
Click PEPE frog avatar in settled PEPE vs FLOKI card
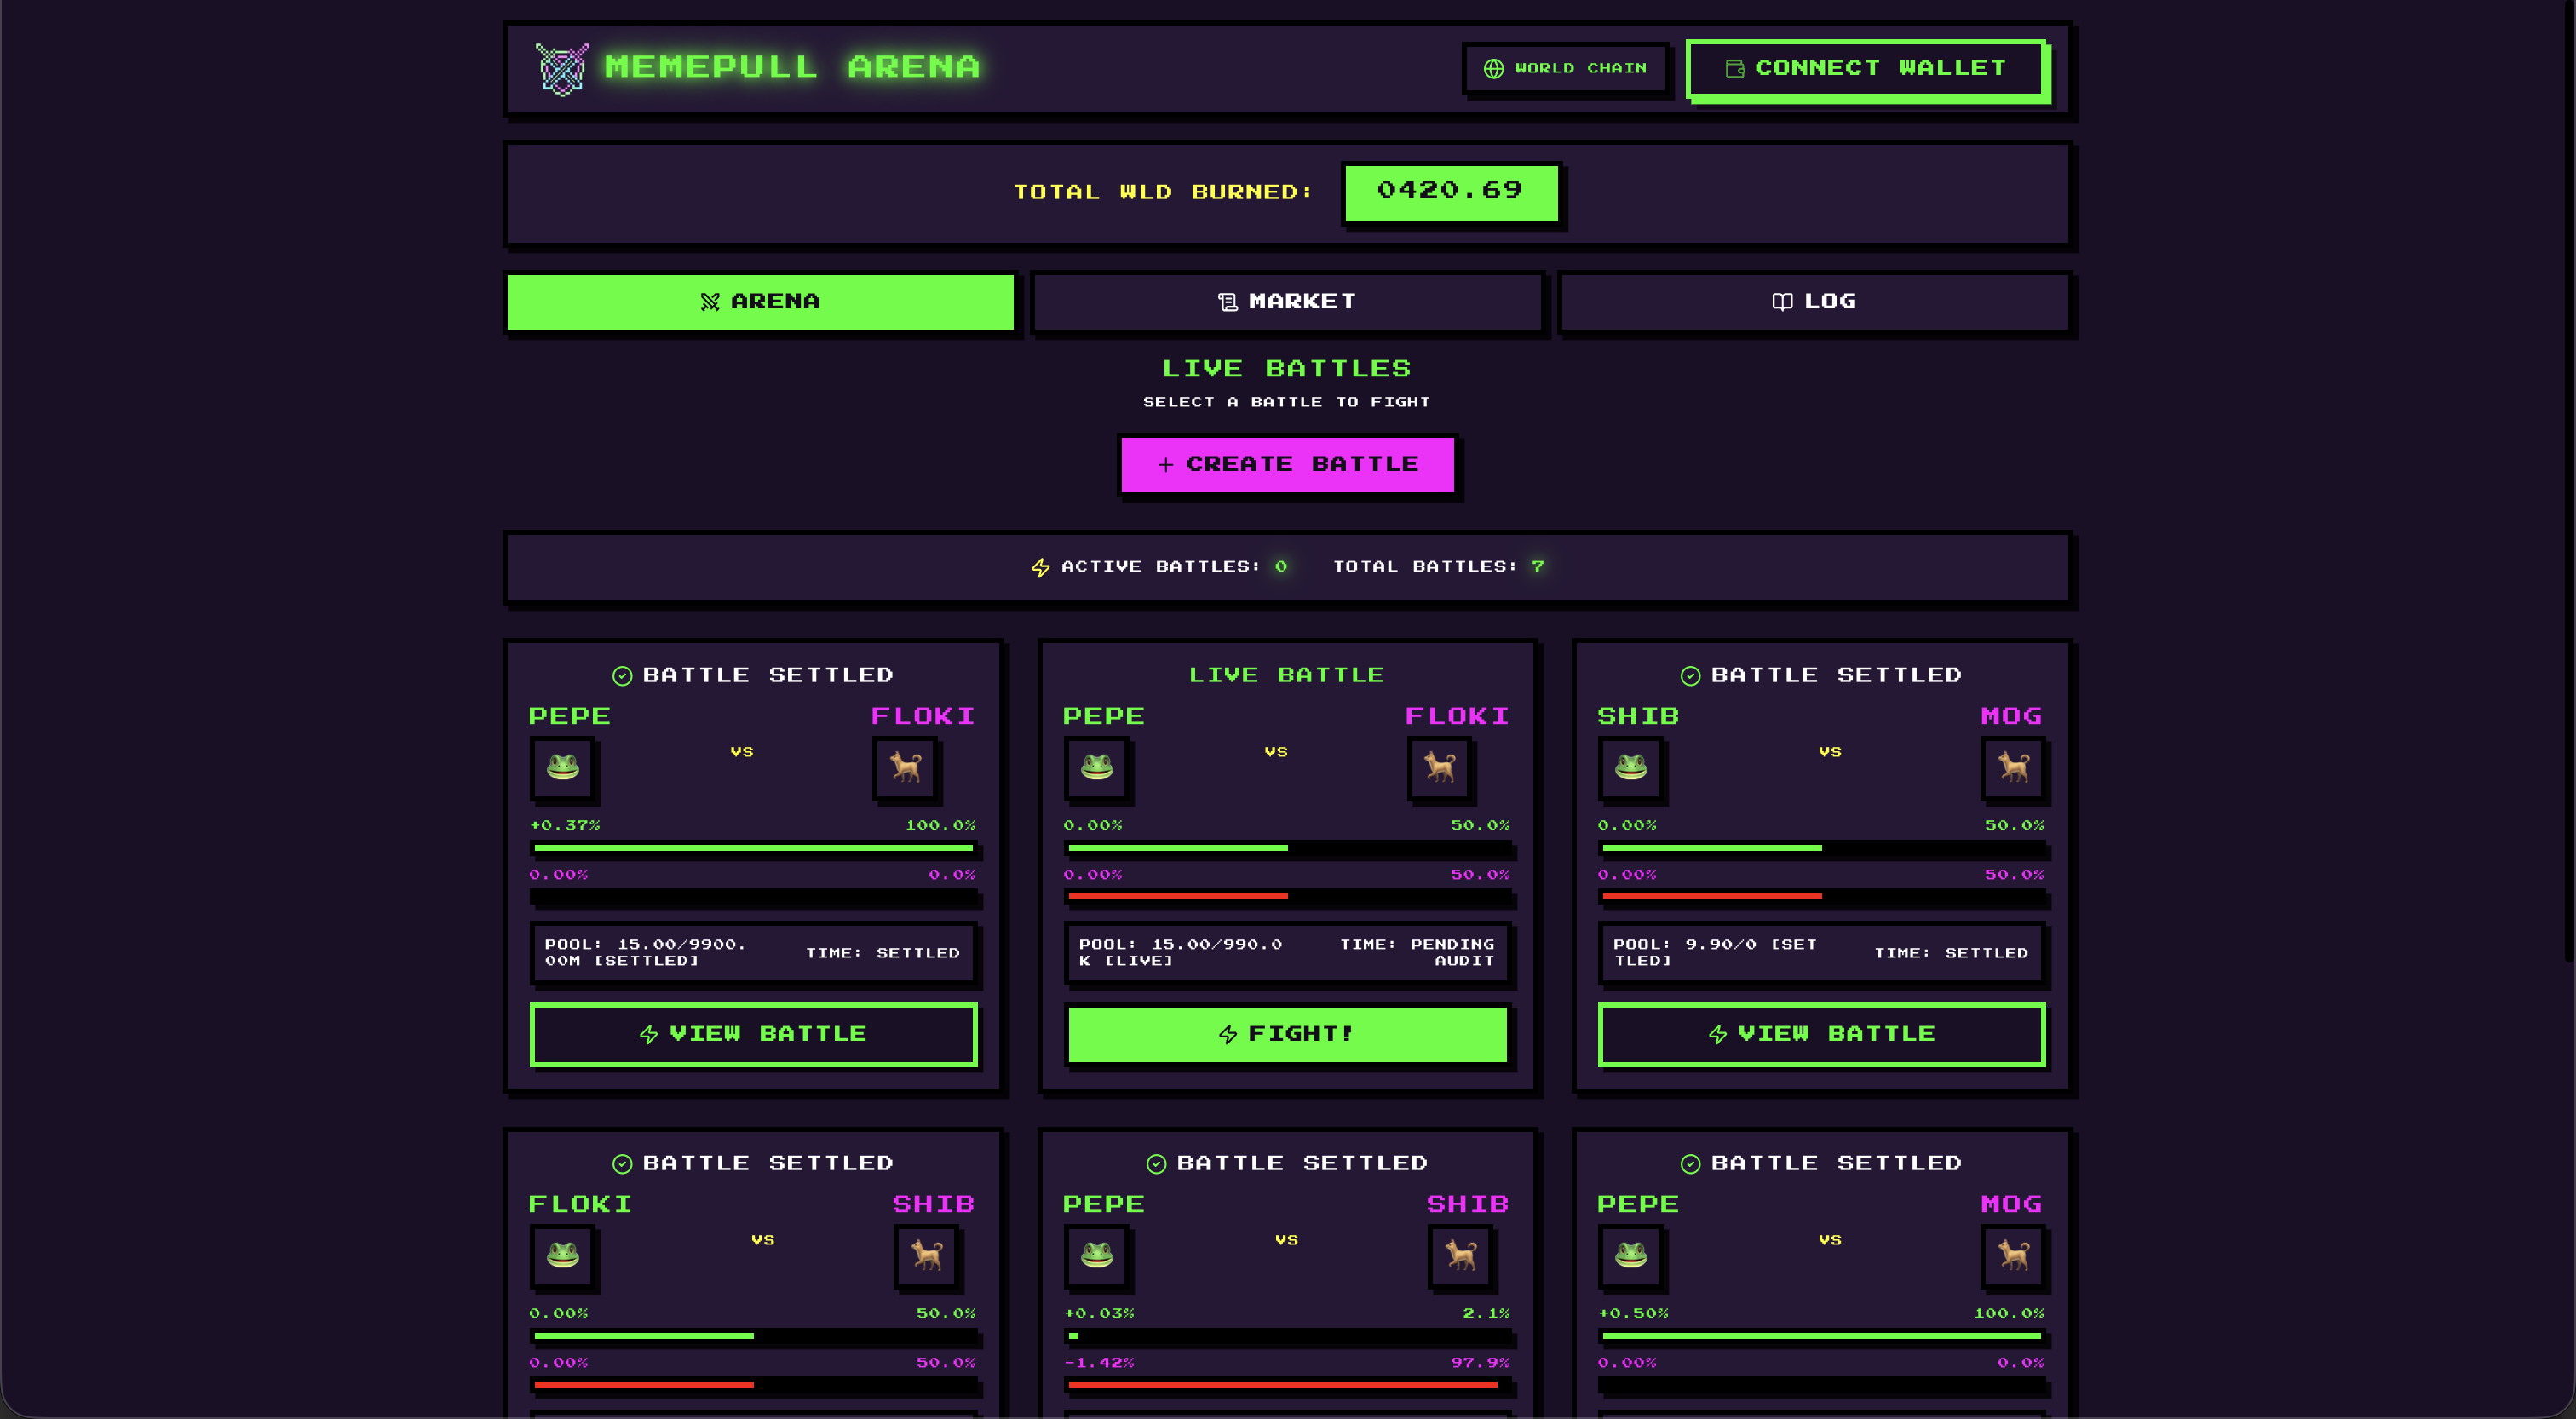click(563, 768)
